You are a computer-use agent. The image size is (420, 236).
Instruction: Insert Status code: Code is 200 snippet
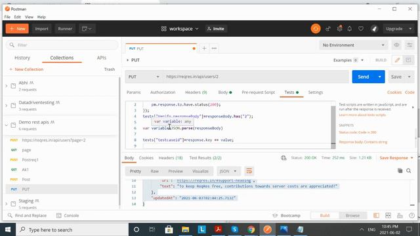357,132
